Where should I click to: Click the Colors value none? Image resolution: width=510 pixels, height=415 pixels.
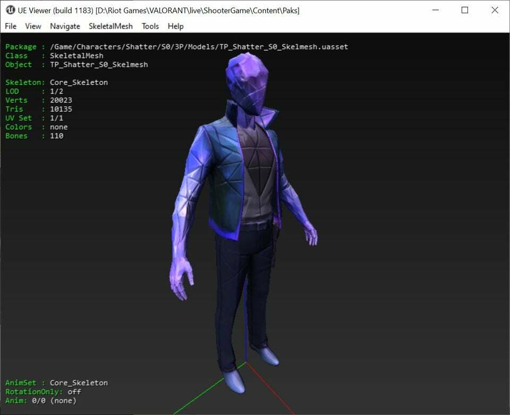(x=59, y=127)
